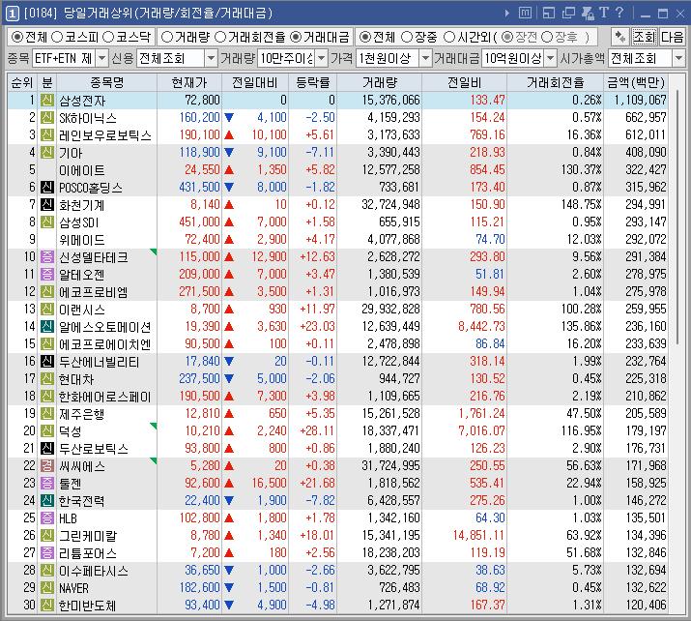Click the badge icon on 씨씨에스 row
The height and width of the screenshot is (621, 691).
(x=47, y=466)
